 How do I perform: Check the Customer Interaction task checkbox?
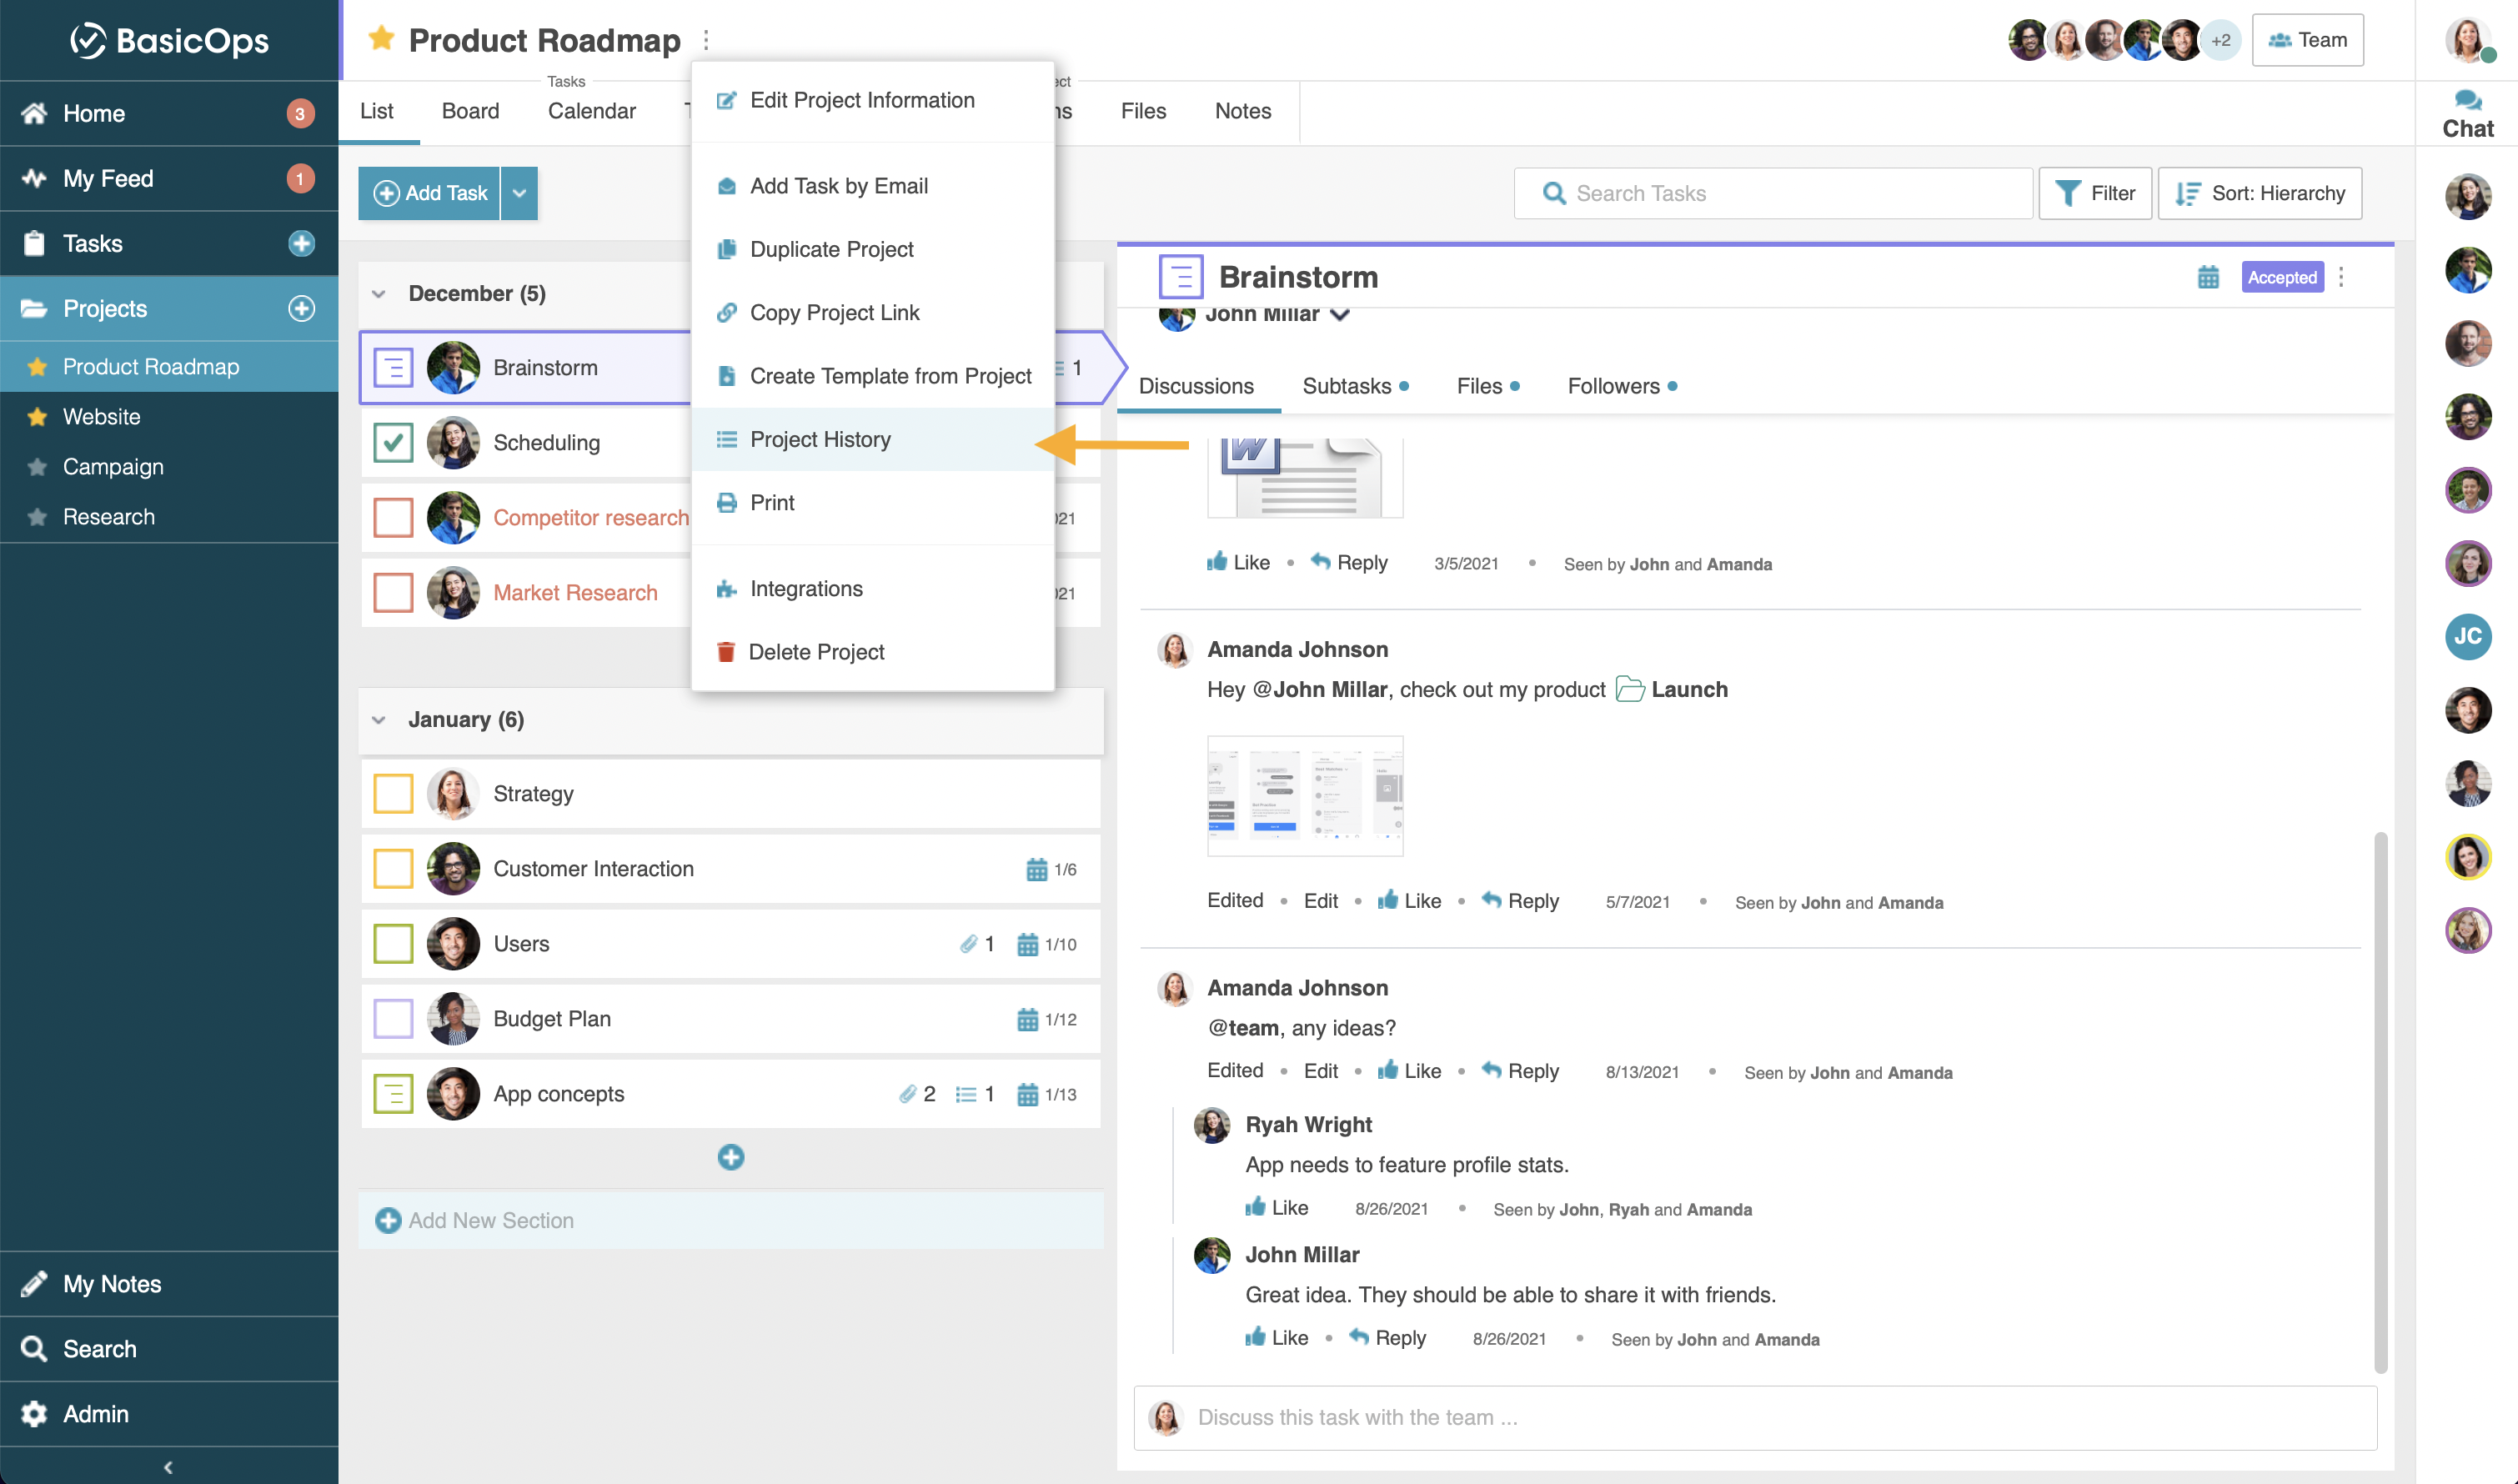pos(393,868)
